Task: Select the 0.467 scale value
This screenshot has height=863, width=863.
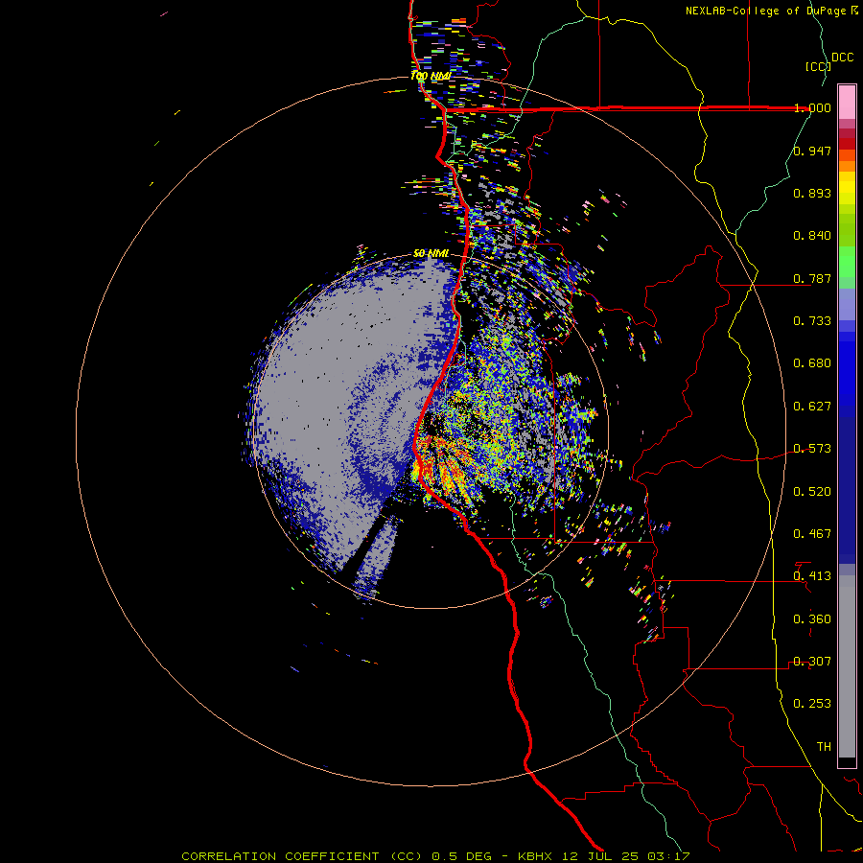Action: pyautogui.click(x=812, y=534)
